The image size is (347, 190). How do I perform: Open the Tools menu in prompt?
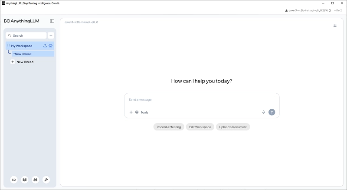pos(144,112)
